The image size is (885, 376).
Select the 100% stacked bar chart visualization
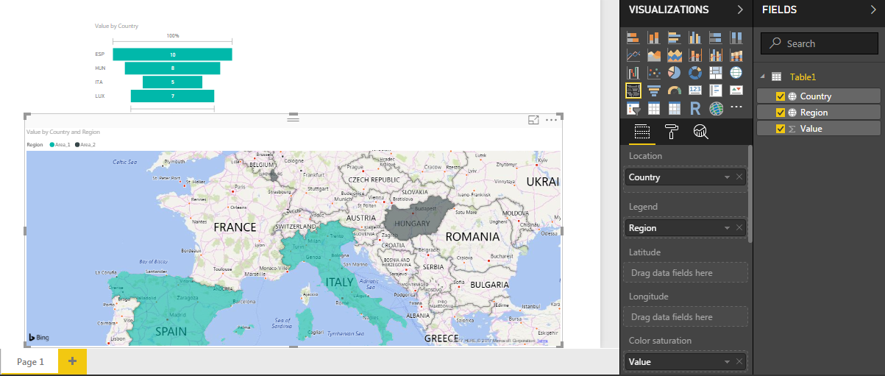715,37
